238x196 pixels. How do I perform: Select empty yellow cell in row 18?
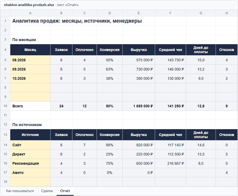point(30,182)
